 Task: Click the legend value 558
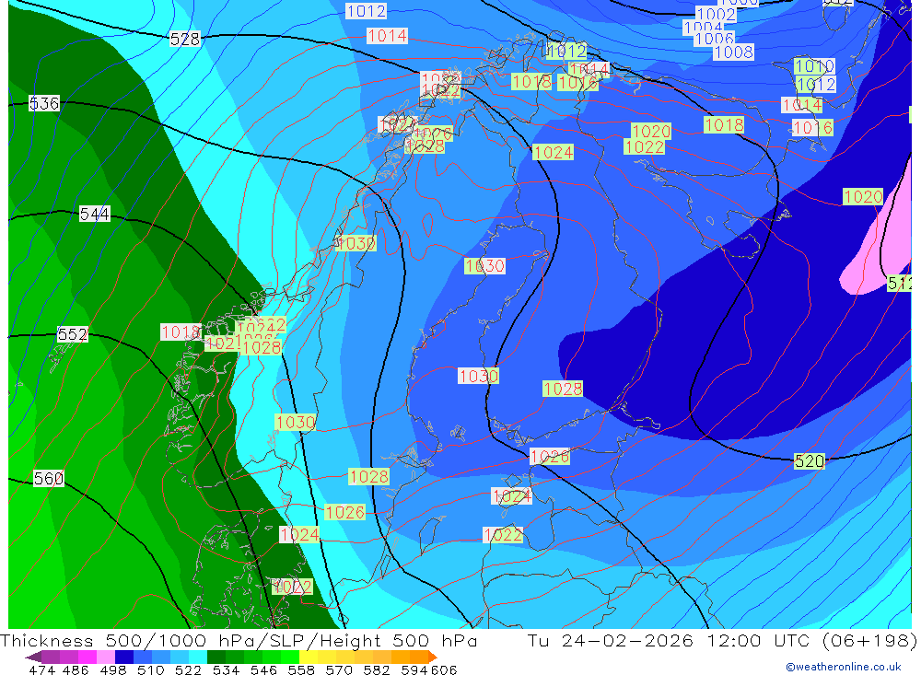click(301, 669)
